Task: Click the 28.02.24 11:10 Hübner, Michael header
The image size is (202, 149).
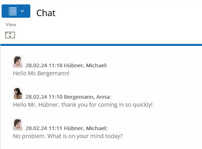Action: tap(66, 66)
